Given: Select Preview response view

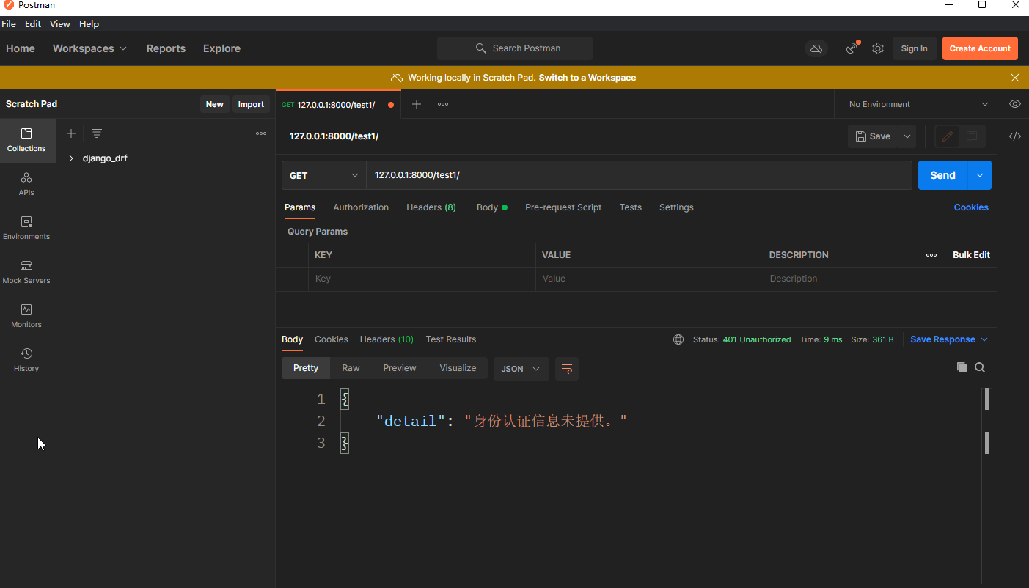Looking at the screenshot, I should coord(400,368).
